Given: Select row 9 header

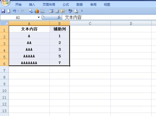Looking at the screenshot, I should click(4, 83).
